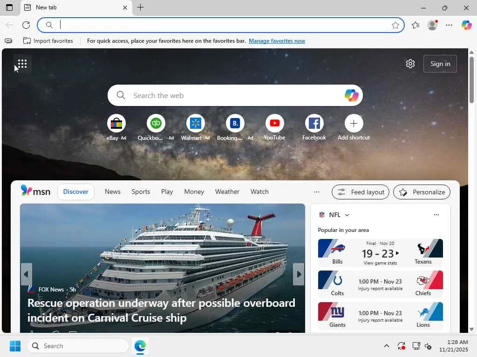This screenshot has height=357, width=477.
Task: Switch to the Watch tab
Action: (259, 192)
